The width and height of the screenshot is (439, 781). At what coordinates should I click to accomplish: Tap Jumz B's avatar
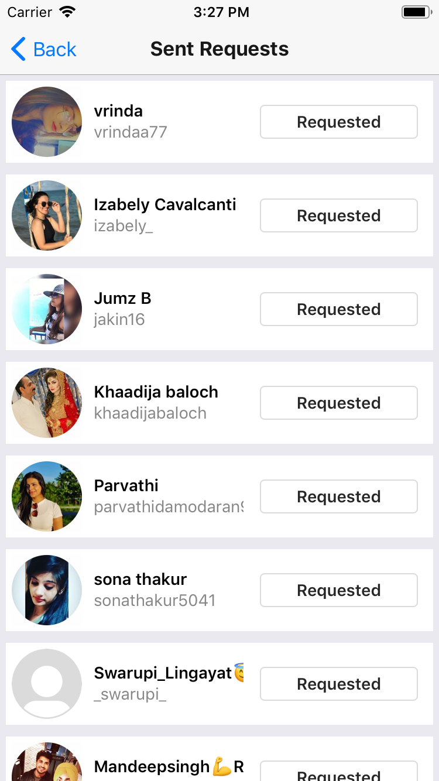pos(47,309)
